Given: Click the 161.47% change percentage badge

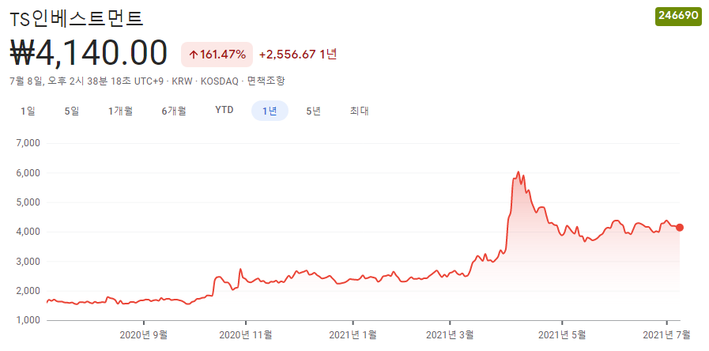Looking at the screenshot, I should 217,55.
